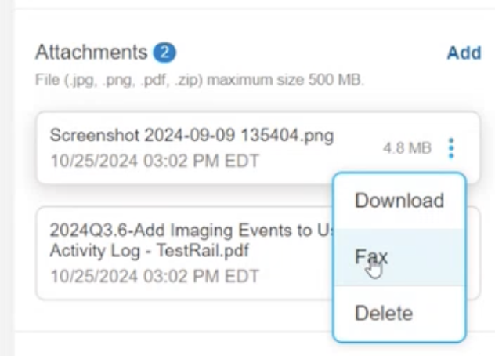Click the maximum size 500 MB hint text
This screenshot has height=356, width=495.
coord(285,80)
